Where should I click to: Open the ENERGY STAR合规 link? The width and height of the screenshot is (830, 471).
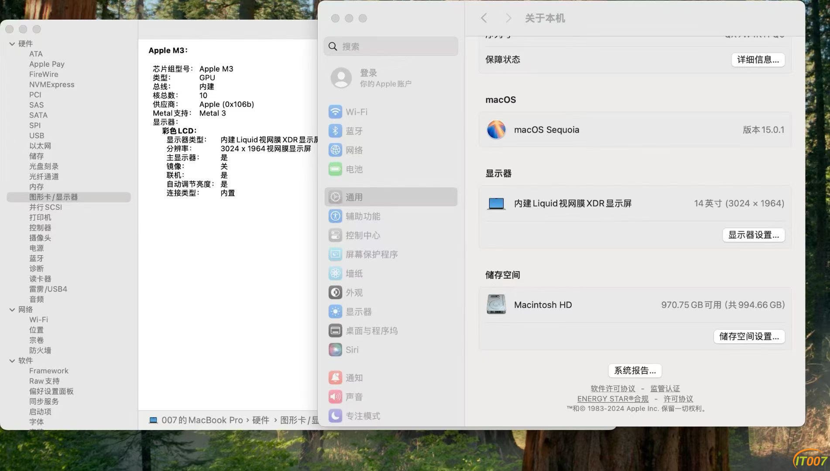point(612,399)
